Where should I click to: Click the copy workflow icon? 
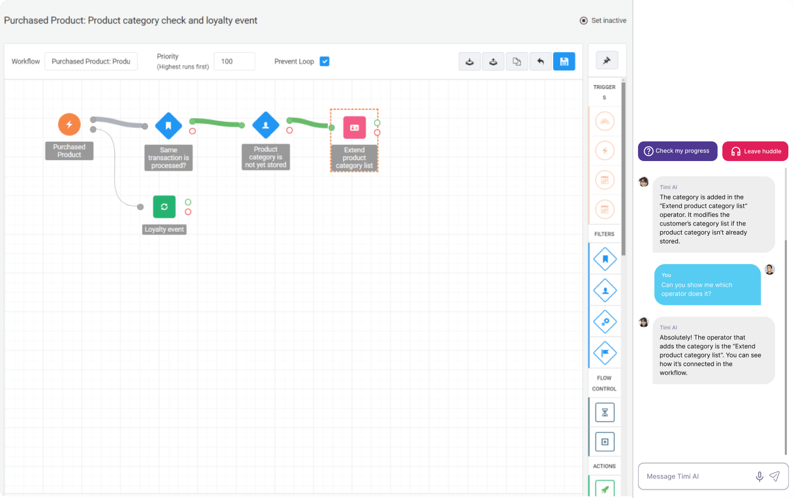517,61
